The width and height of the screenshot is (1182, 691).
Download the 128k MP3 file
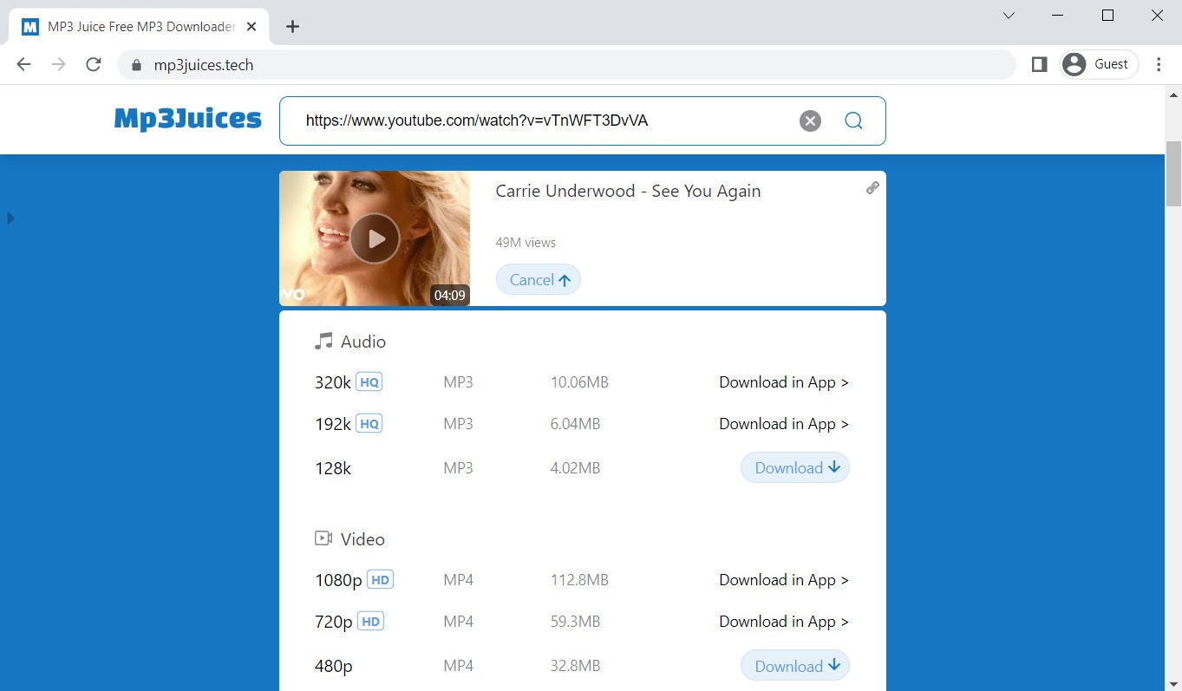point(795,467)
